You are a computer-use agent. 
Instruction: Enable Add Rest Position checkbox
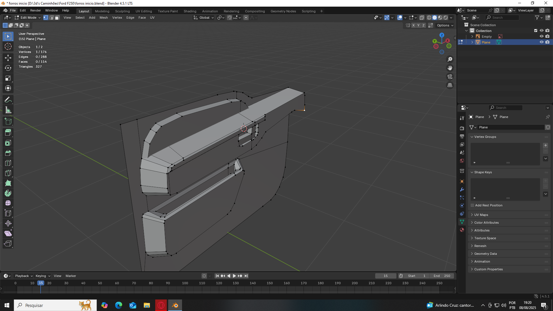472,205
